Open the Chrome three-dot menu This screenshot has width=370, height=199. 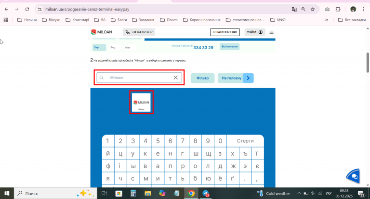point(363,9)
